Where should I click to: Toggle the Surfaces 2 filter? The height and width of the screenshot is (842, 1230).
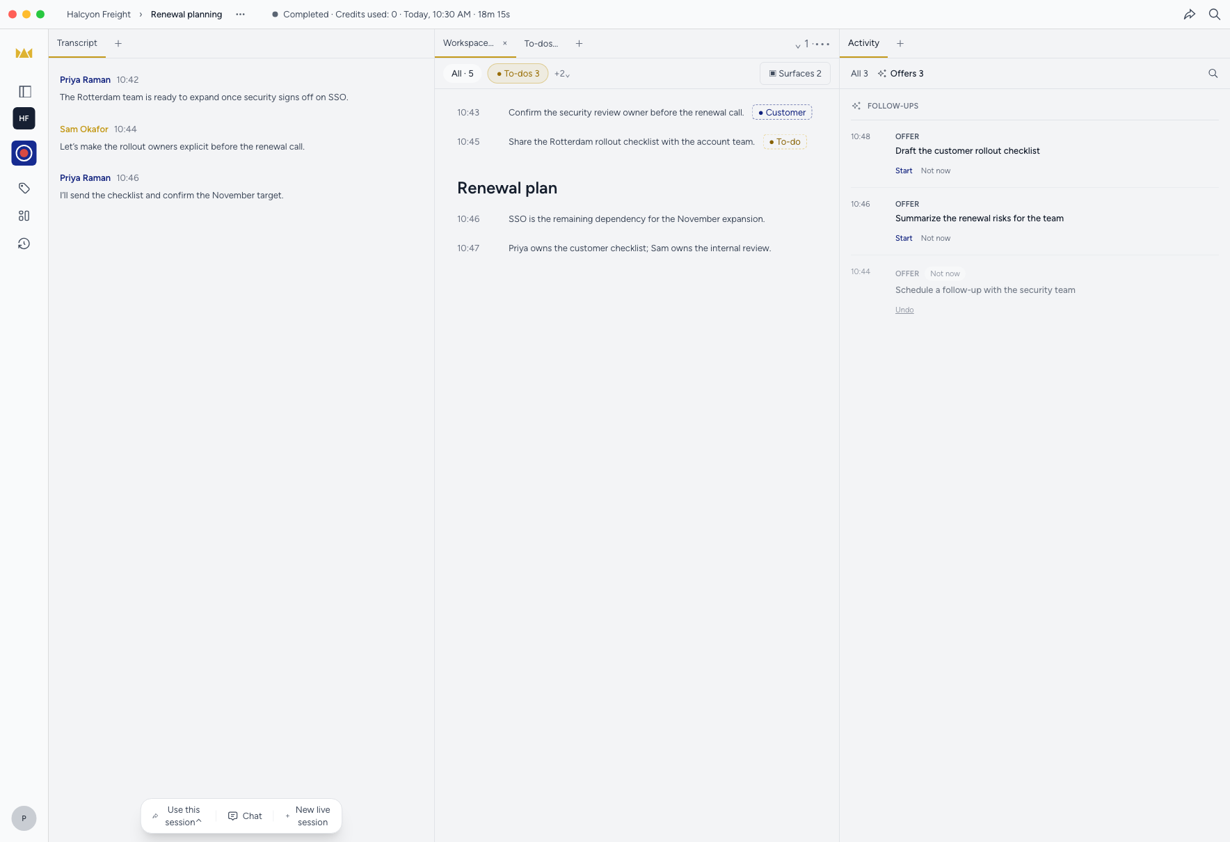coord(795,73)
